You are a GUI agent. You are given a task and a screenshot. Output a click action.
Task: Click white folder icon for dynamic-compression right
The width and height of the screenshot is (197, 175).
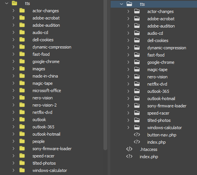(137, 48)
